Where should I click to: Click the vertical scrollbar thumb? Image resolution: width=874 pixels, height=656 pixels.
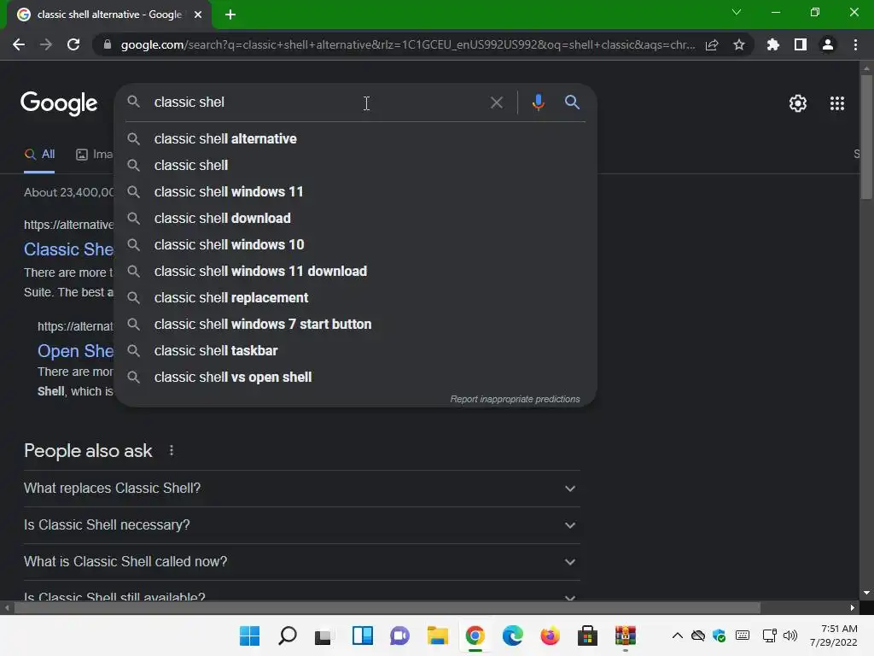point(866,137)
